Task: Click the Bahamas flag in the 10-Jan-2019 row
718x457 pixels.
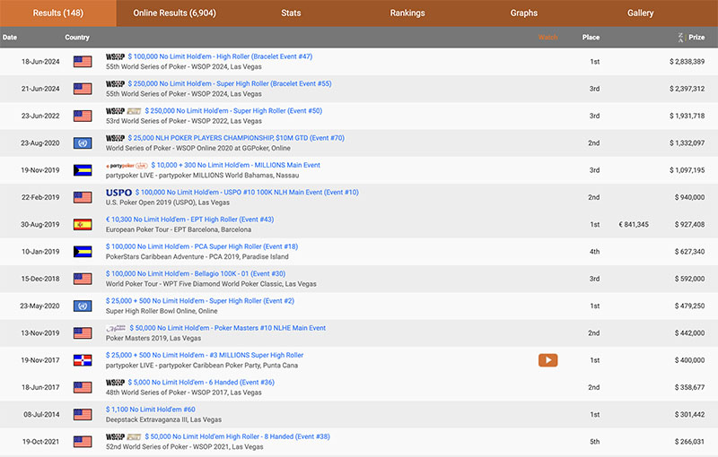Action: pyautogui.click(x=83, y=252)
